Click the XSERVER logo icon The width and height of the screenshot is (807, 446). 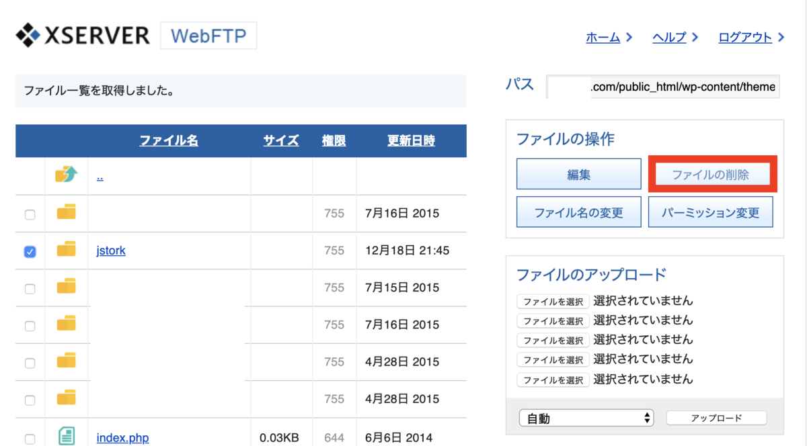(x=29, y=35)
